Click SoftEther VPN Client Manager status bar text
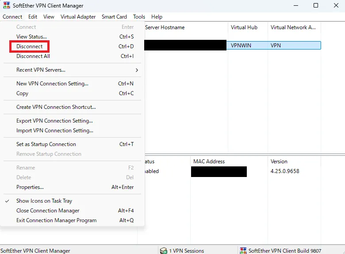The width and height of the screenshot is (345, 254). click(x=35, y=251)
